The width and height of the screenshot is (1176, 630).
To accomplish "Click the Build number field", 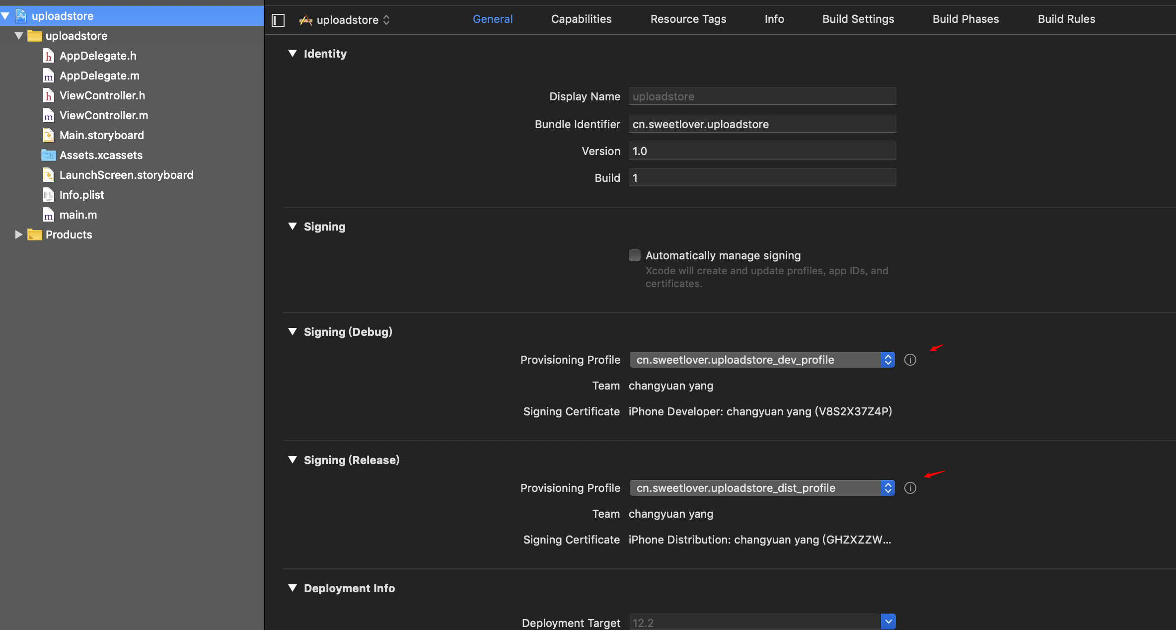I will point(762,177).
